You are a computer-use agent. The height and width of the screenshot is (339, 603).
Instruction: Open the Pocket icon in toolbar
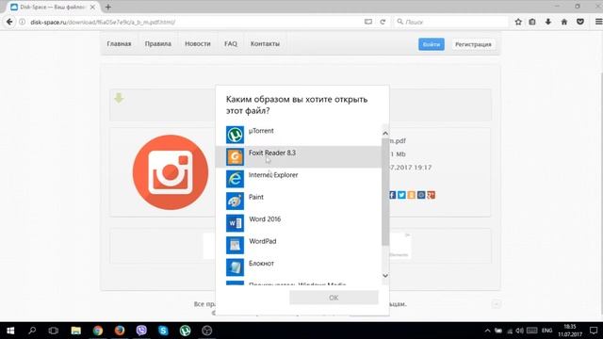coord(580,22)
